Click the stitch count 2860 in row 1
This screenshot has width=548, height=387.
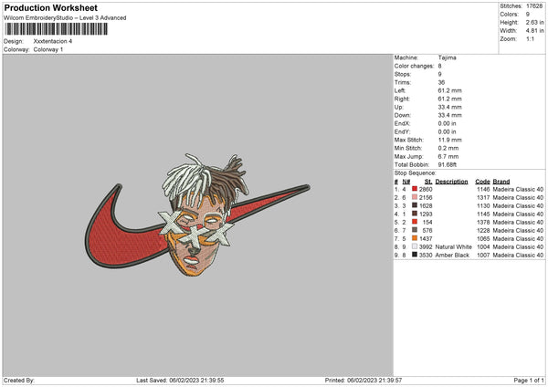point(426,189)
